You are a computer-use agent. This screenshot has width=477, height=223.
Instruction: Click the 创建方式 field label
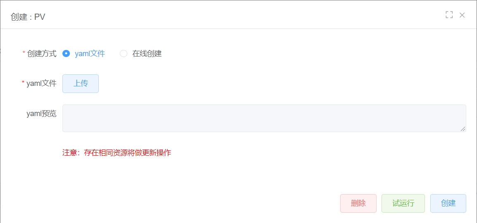coord(42,54)
